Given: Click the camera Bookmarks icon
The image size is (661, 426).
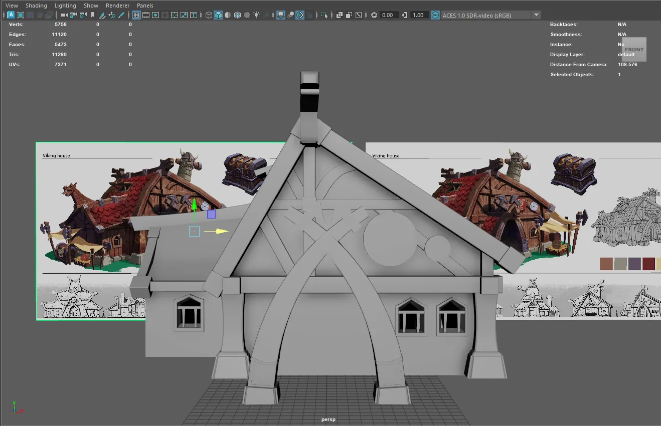Looking at the screenshot, I should pos(93,15).
